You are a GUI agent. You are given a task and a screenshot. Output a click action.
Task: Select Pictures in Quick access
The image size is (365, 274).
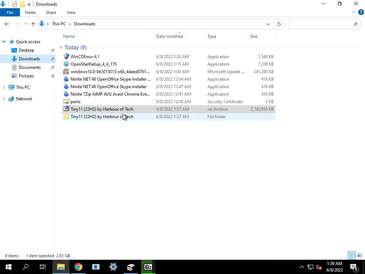26,76
